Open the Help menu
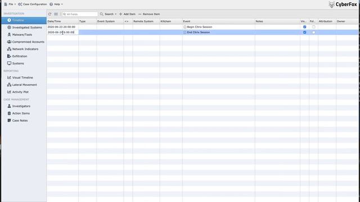The image size is (360, 202). pyautogui.click(x=56, y=4)
